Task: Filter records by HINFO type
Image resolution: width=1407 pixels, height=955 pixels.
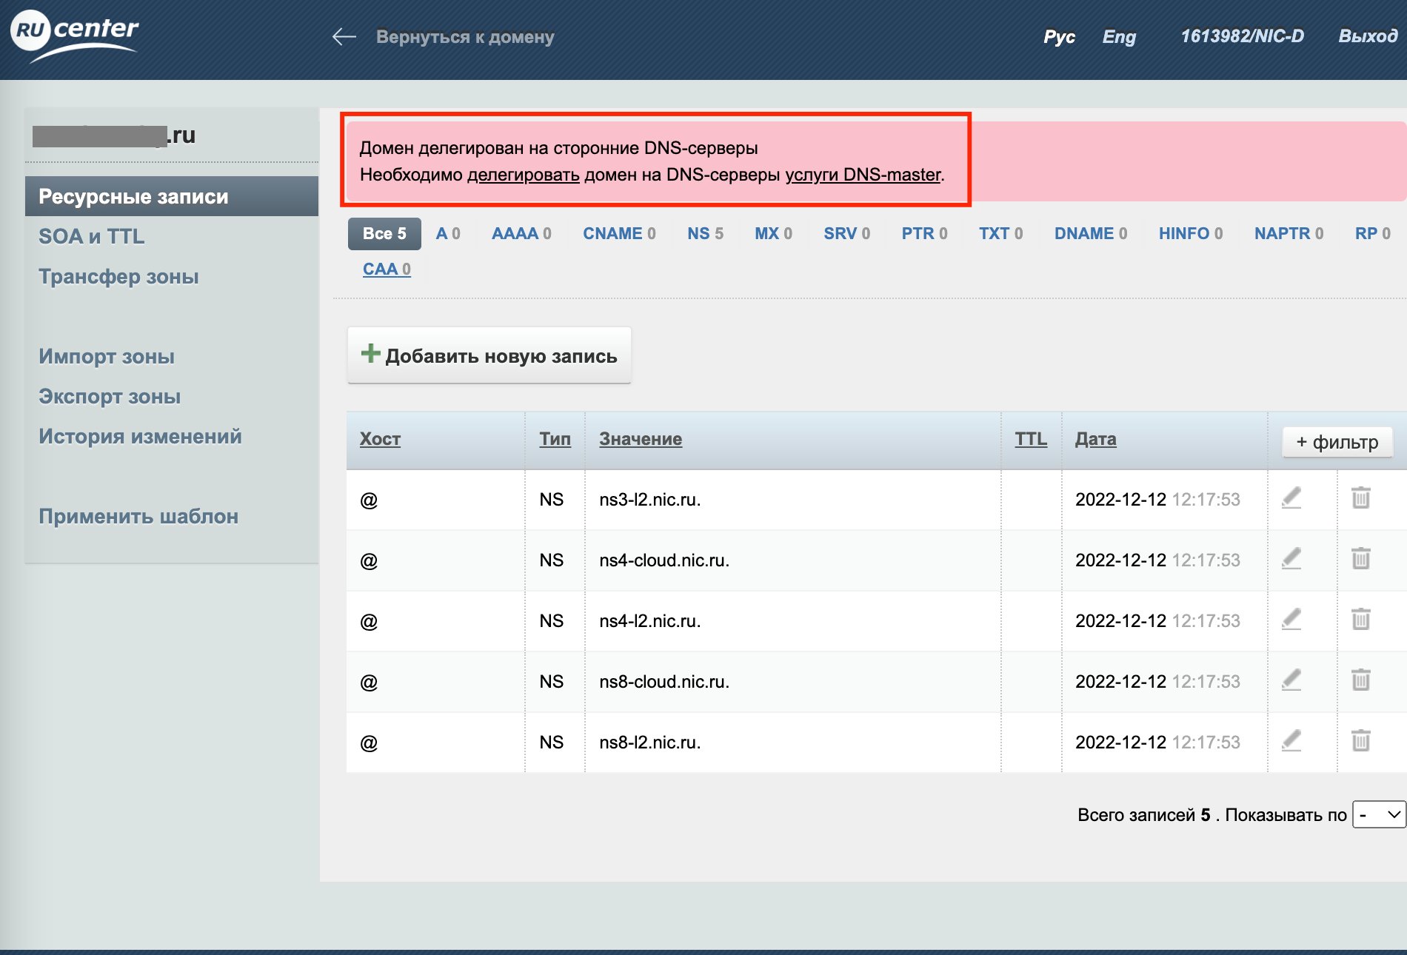Action: [x=1191, y=234]
